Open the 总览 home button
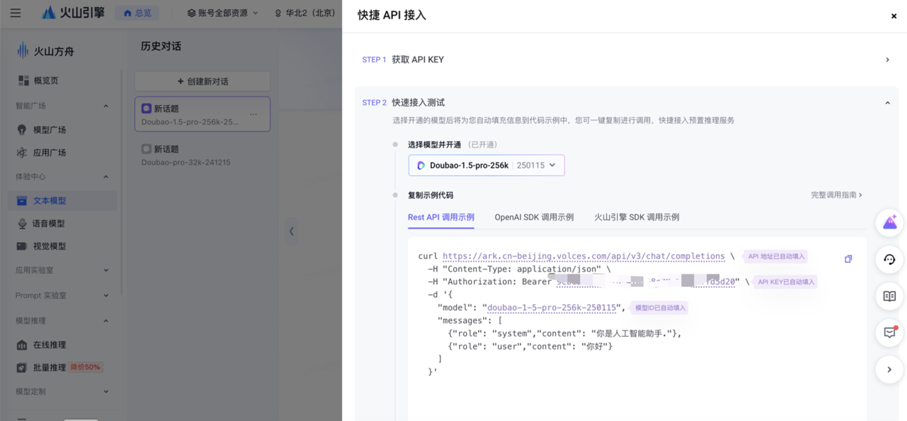This screenshot has height=421, width=907. [x=137, y=13]
